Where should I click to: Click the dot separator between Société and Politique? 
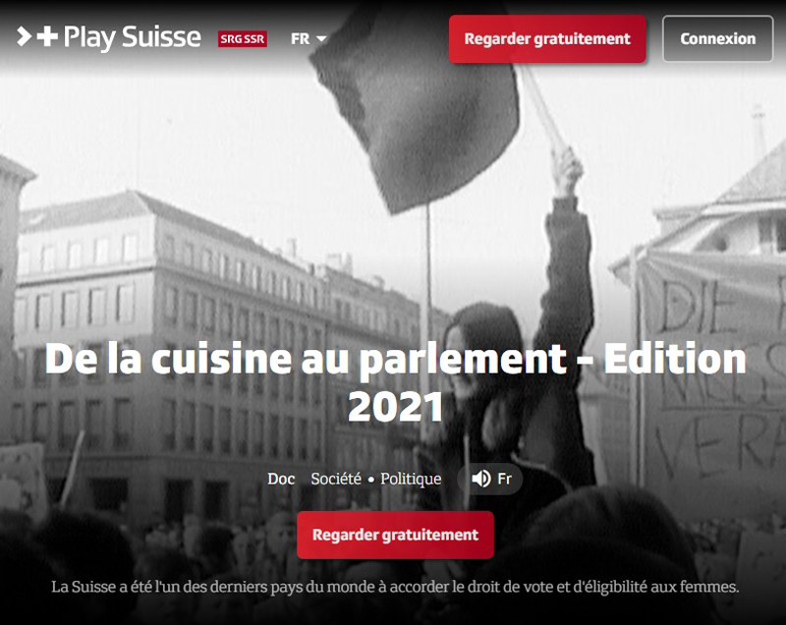pyautogui.click(x=371, y=480)
